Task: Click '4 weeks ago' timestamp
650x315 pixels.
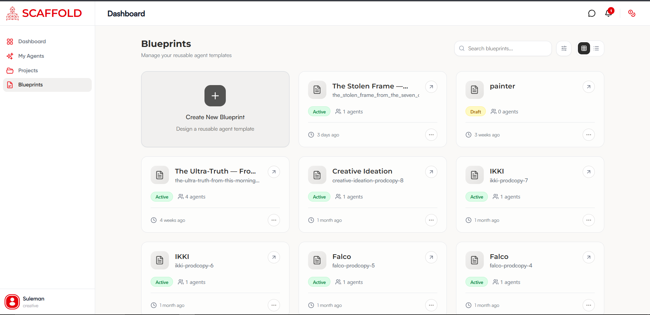Action: pyautogui.click(x=168, y=220)
